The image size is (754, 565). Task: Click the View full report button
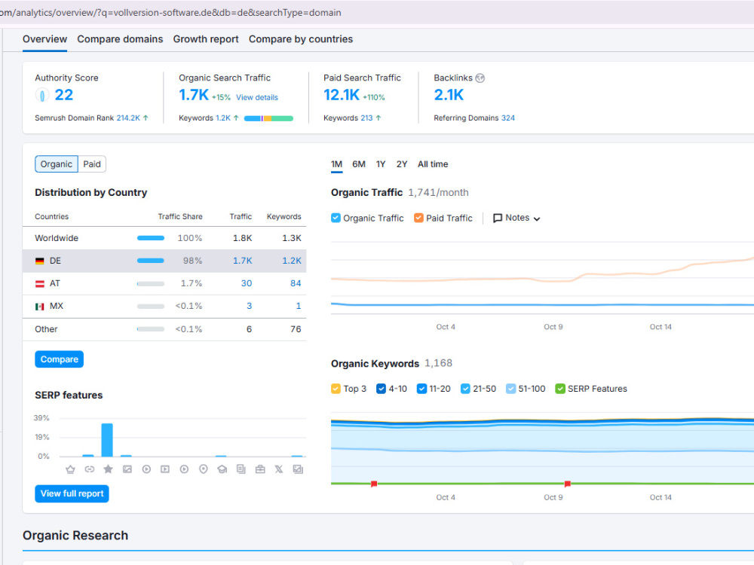(x=72, y=494)
